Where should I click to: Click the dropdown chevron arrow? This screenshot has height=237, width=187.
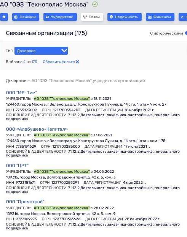64,51
